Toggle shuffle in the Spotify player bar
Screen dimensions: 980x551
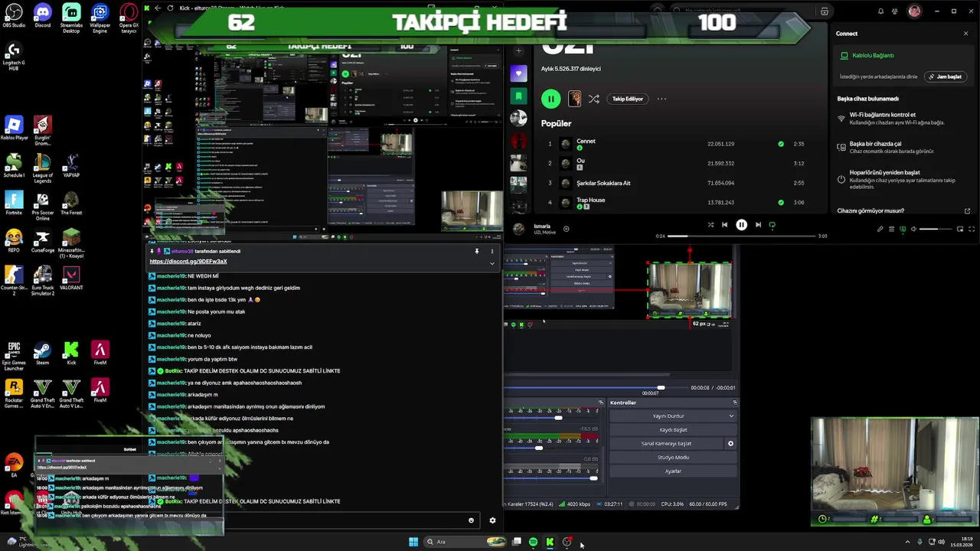click(710, 225)
